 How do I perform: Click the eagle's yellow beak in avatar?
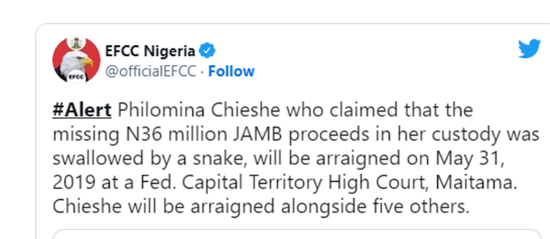88,62
